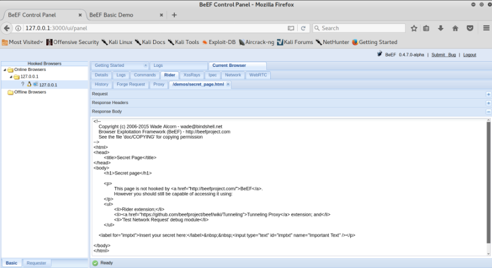Close the BeEF Basic Demo tab
Screen dimensions: 492x268
pos(161,15)
